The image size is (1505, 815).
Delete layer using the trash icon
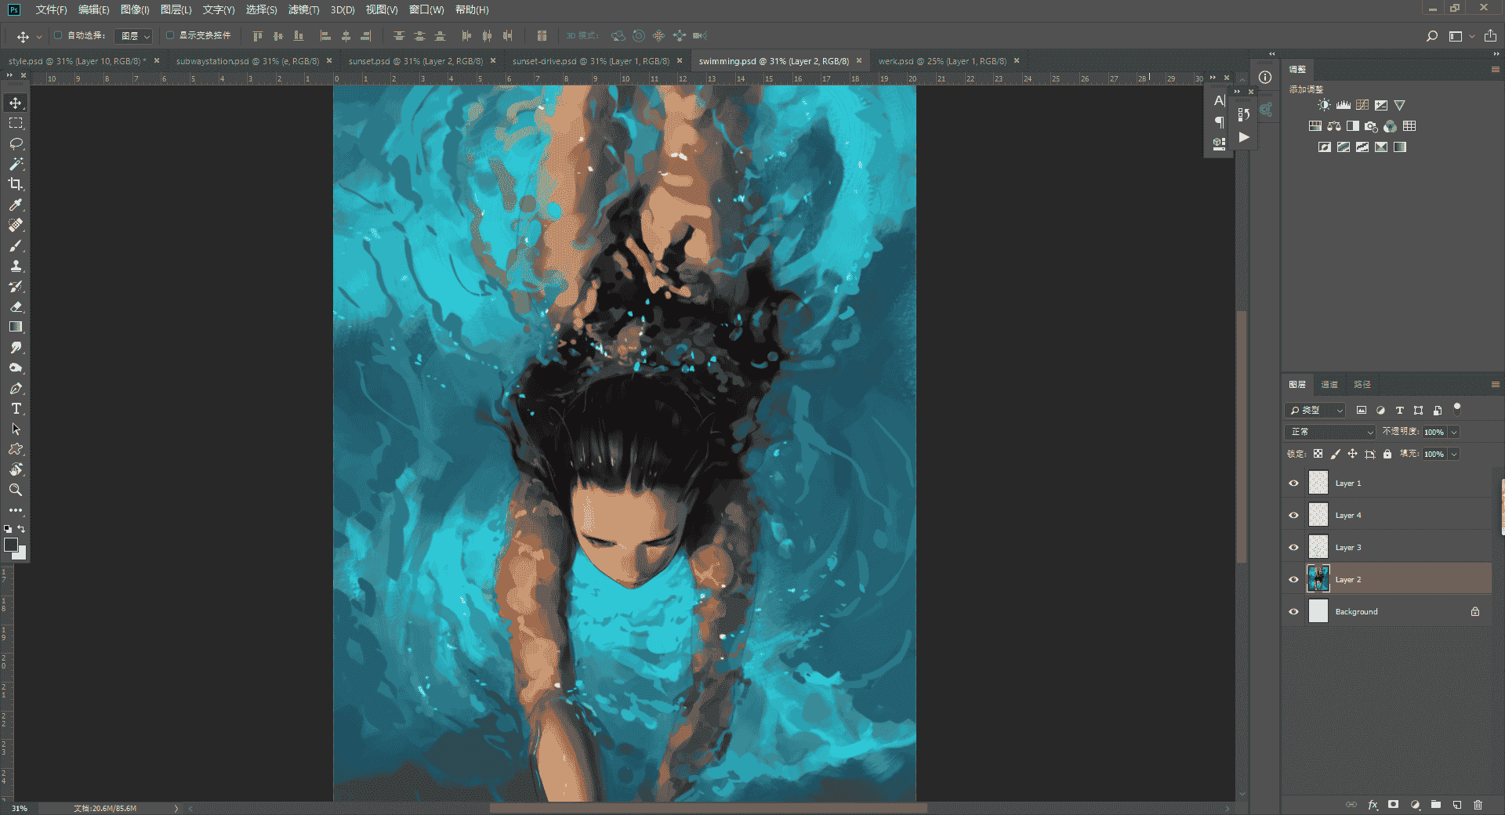click(1478, 805)
